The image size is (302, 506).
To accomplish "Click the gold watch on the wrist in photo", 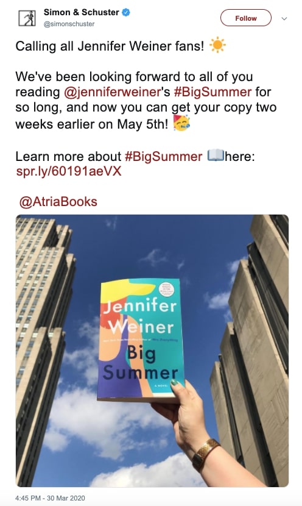I will click(206, 454).
